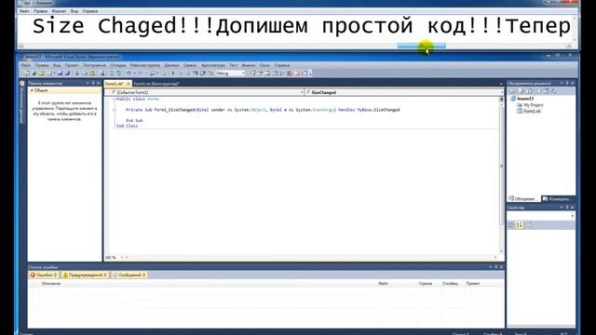Toggle the Сообщений 0 filter button
This screenshot has width=596, height=335.
coord(129,275)
